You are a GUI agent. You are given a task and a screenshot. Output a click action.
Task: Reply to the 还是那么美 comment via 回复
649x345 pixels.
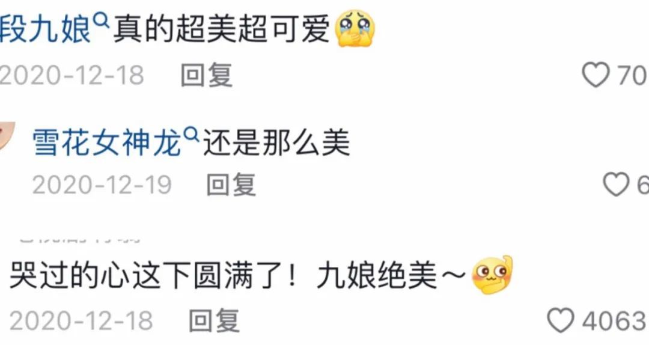(x=231, y=184)
